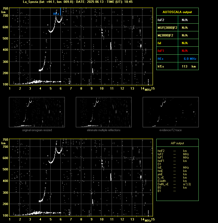Click the hmF2 label in AIP output
The height and width of the screenshot is (223, 218).
161,151
